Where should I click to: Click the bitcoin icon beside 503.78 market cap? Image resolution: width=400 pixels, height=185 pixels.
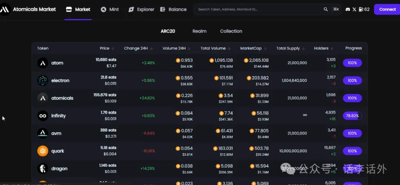252,148
